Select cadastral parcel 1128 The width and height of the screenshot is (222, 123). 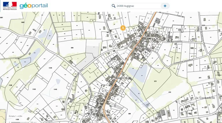pyautogui.click(x=10, y=85)
